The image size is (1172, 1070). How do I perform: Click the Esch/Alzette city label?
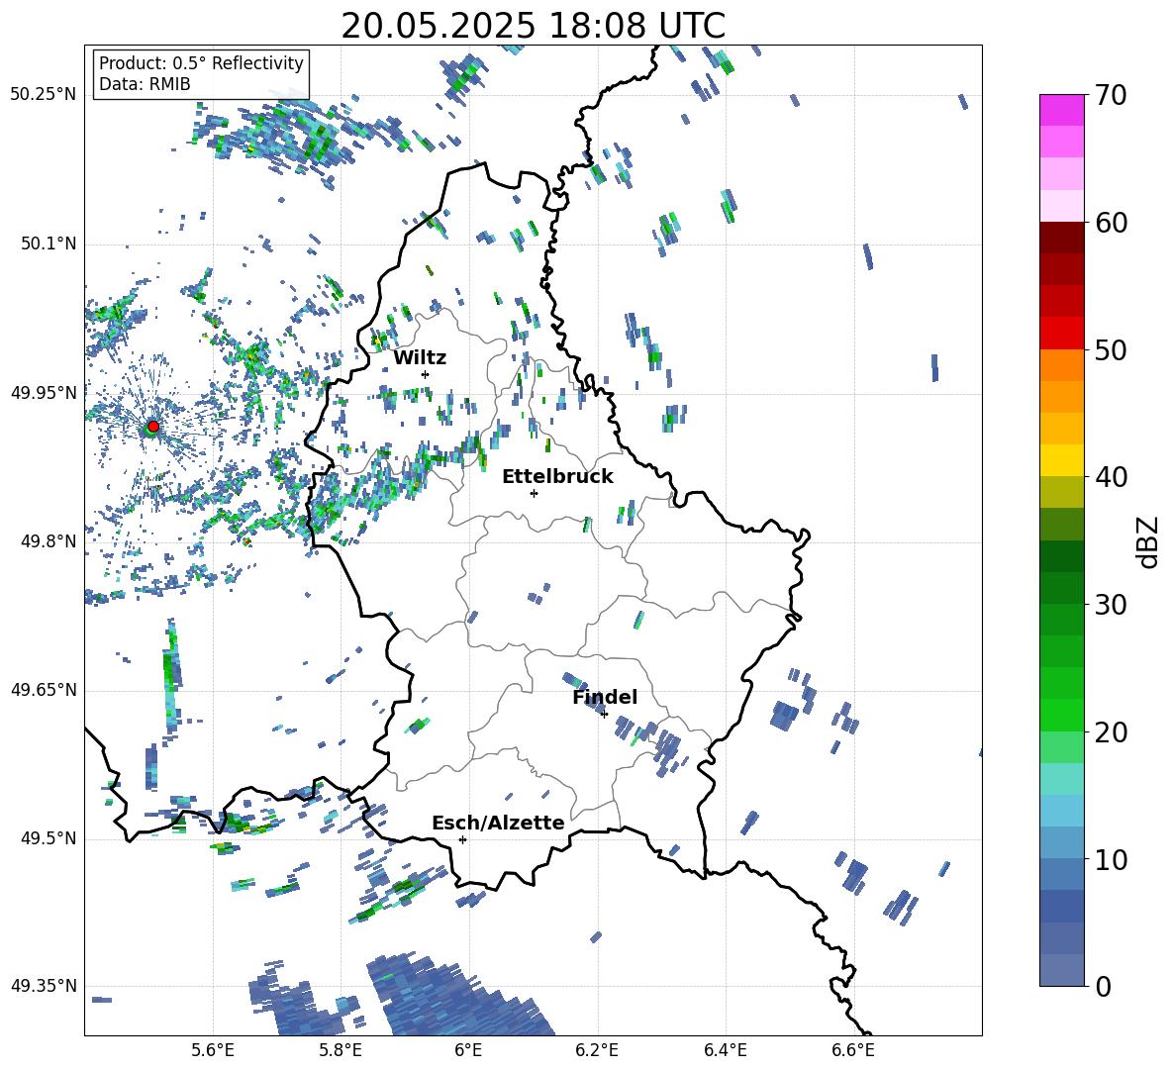point(498,823)
